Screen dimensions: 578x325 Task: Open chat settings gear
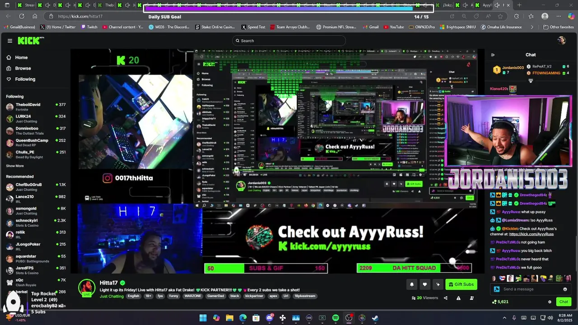pyautogui.click(x=550, y=302)
